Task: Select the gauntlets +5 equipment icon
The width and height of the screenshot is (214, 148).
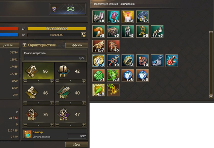Action: pyautogui.click(x=157, y=31)
